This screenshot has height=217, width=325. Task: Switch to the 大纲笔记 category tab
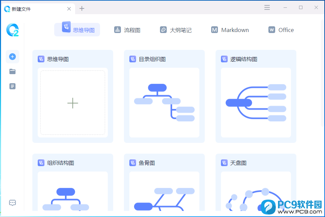(176, 30)
